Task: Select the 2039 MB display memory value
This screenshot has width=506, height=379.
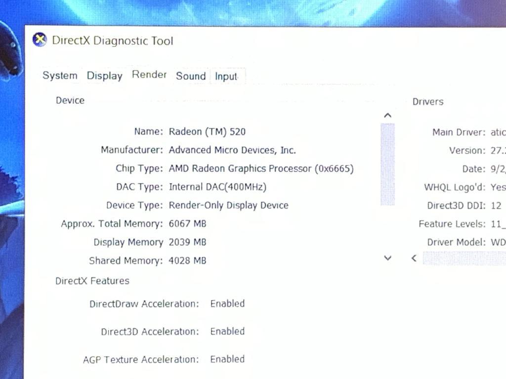Action: 187,242
